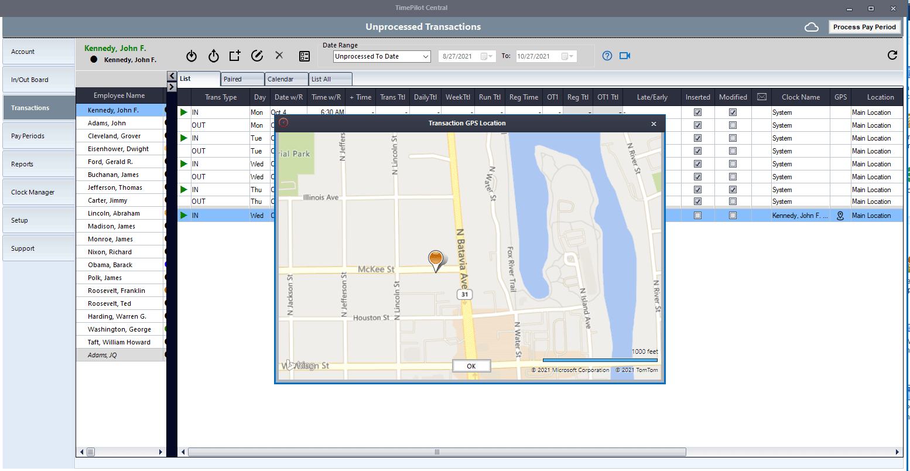The image size is (910, 471).
Task: Select Lincoln, Abraham in employee list
Action: (x=114, y=213)
